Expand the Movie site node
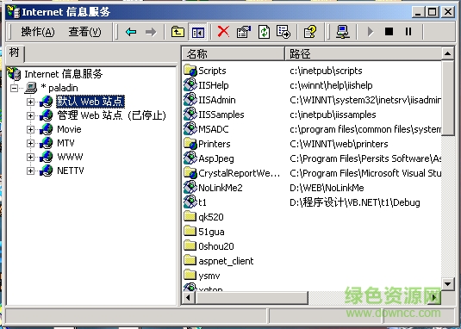 click(x=30, y=129)
